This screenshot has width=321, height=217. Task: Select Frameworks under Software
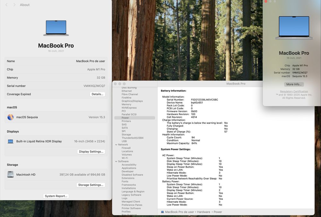129,185
